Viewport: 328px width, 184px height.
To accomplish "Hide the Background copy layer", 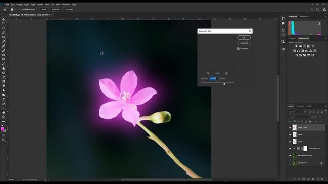I will (x=290, y=155).
